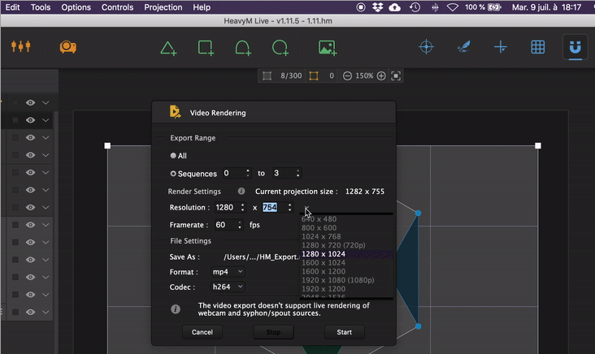Screen dimensions: 595x354
Task: Click the Video Rendering dialog icon
Action: [175, 112]
